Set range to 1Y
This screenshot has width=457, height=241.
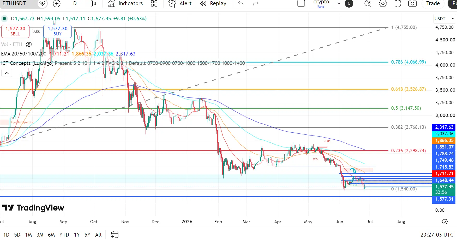point(77,235)
